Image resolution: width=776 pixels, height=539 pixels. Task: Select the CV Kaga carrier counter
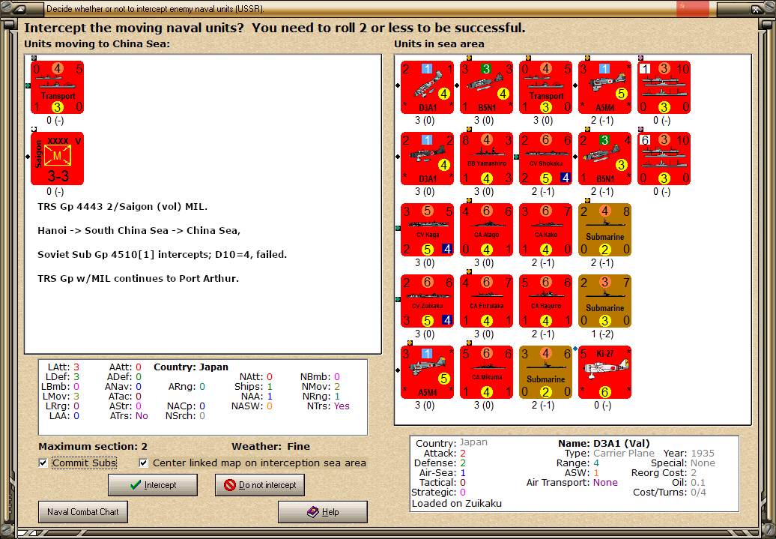[428, 229]
